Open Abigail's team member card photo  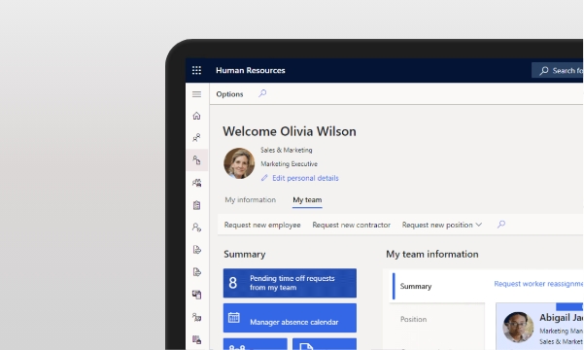point(518,327)
